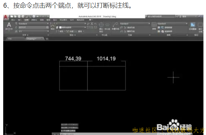Click the UCS axis icon in the drawing corner
This screenshot has width=206, height=135.
click(x=10, y=129)
